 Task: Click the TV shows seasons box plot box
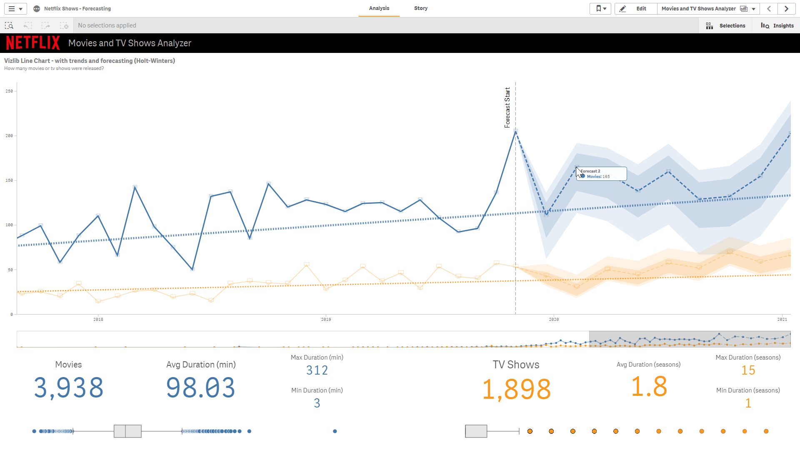point(476,431)
